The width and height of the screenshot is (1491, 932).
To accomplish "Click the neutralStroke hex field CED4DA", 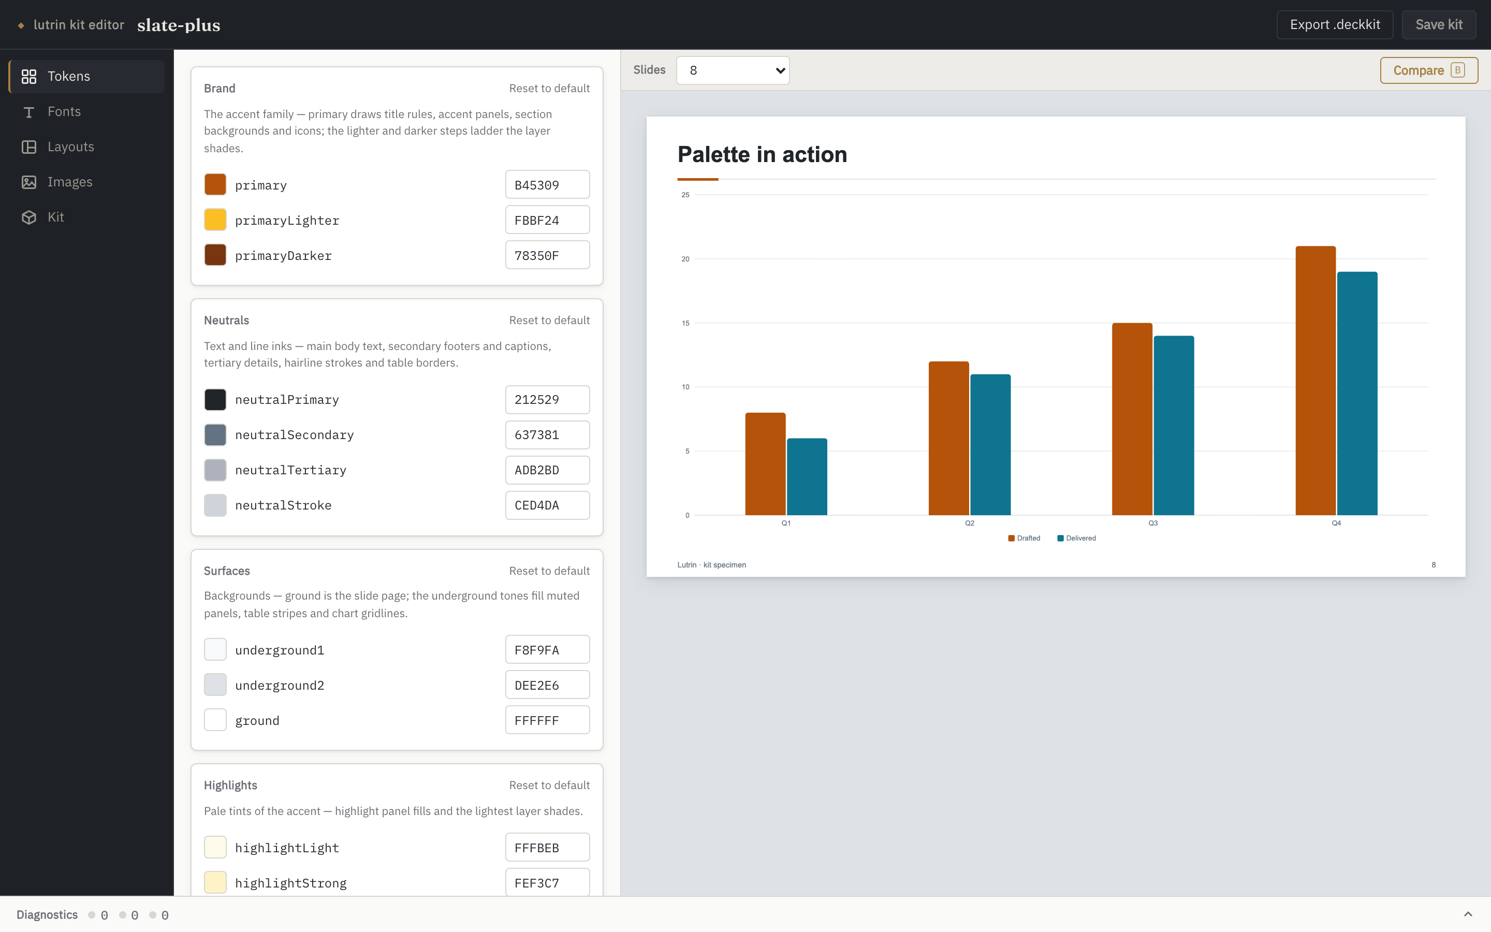I will click(x=547, y=505).
